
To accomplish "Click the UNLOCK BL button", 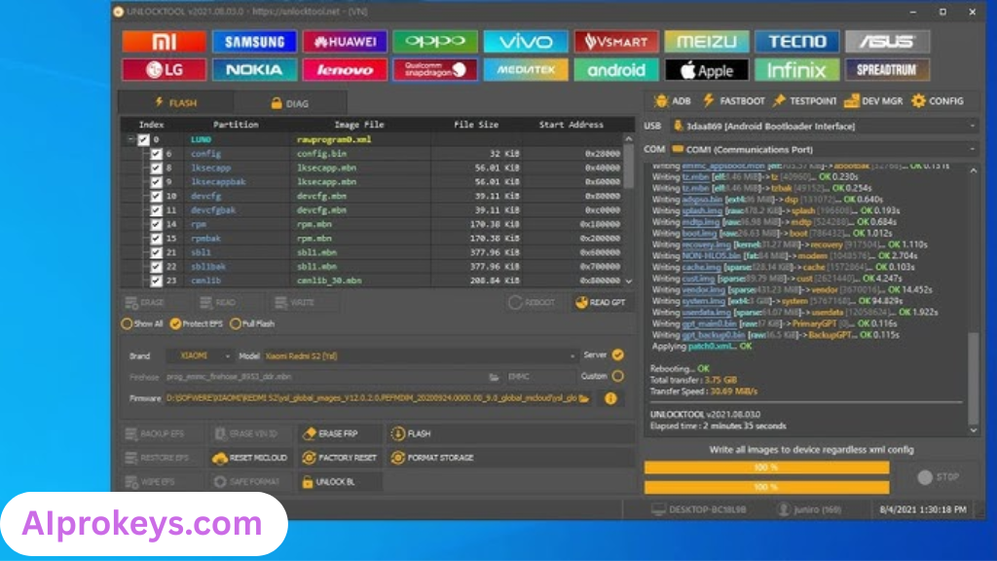I will pyautogui.click(x=340, y=482).
